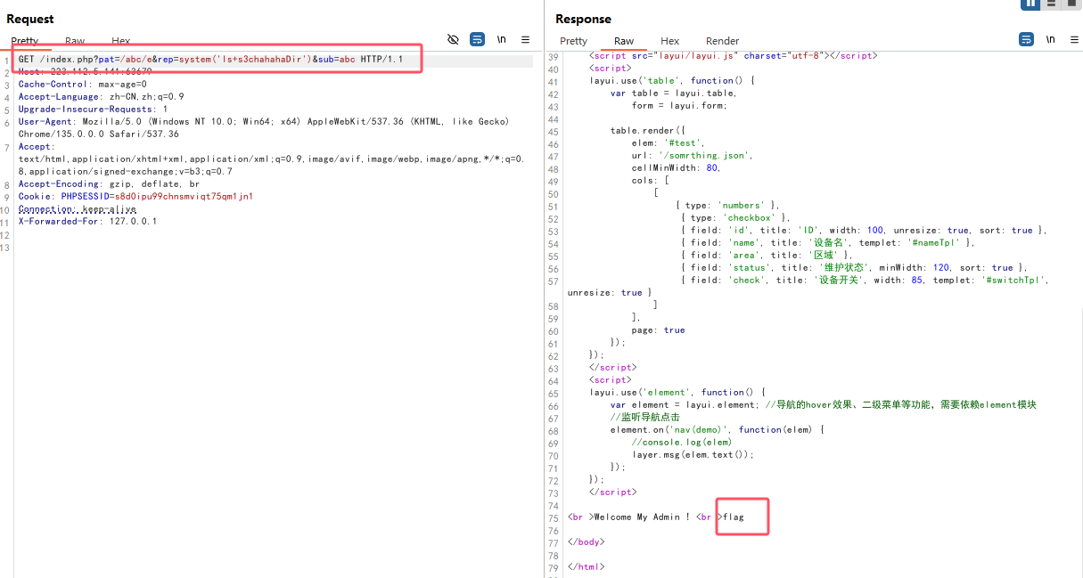Toggle word wrap icon in Response panel
1083x578 pixels.
tap(1026, 39)
